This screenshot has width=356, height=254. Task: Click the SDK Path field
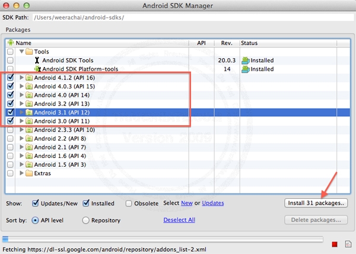pyautogui.click(x=193, y=17)
